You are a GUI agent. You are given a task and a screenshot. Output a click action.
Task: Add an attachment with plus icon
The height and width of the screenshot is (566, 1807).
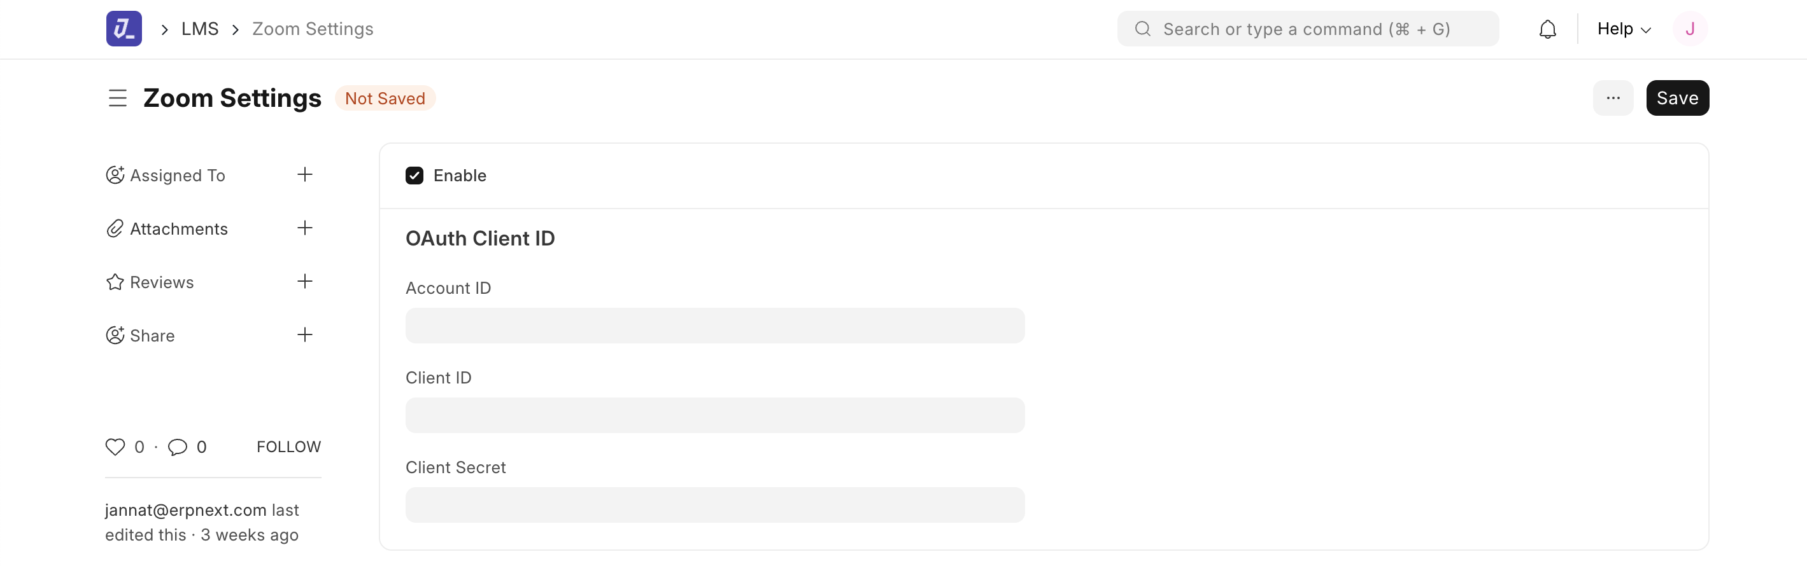[x=304, y=228]
